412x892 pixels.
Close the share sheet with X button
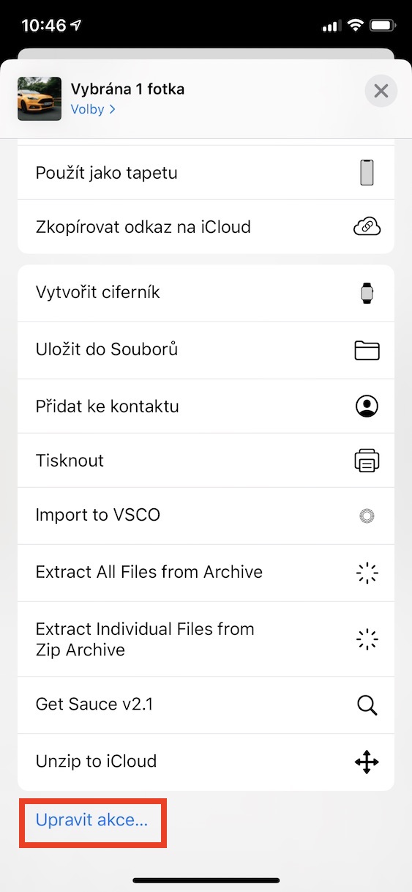click(381, 91)
